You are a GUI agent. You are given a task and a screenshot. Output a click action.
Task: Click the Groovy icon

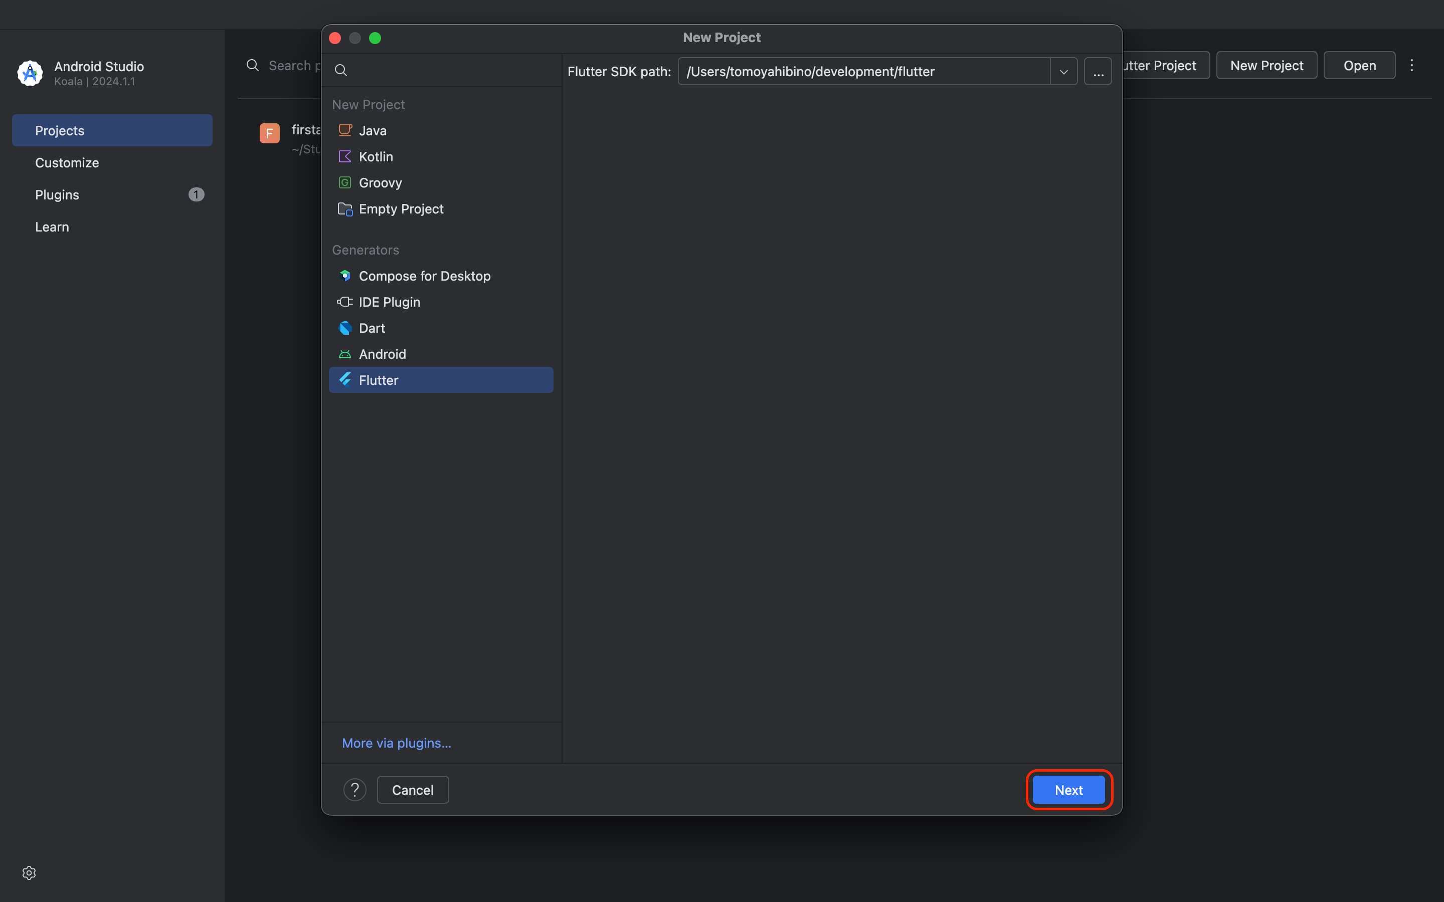coord(345,182)
